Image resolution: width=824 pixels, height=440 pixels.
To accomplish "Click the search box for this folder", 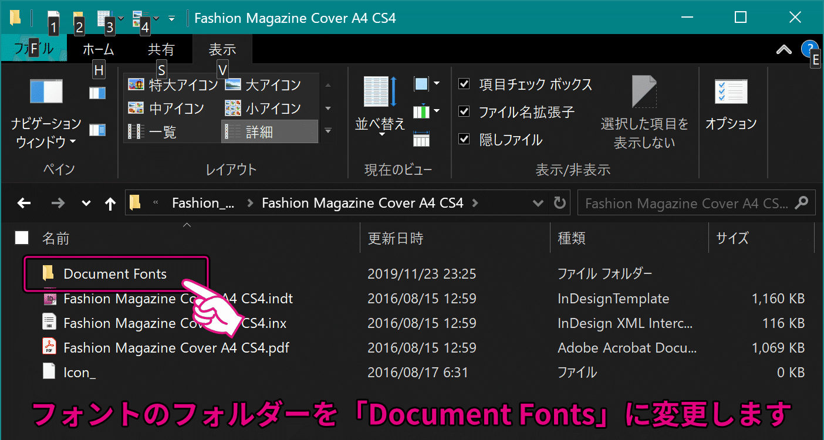I will pyautogui.click(x=687, y=204).
